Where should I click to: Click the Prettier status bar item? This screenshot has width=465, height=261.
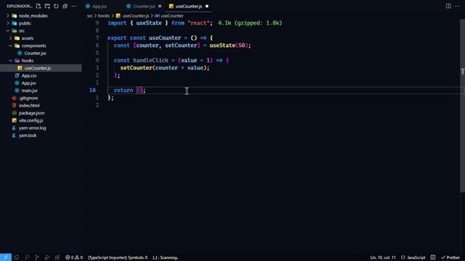click(450, 257)
